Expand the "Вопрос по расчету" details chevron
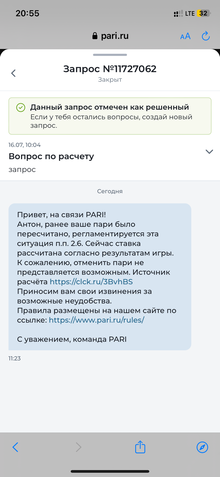This screenshot has height=477, width=220. click(x=209, y=152)
